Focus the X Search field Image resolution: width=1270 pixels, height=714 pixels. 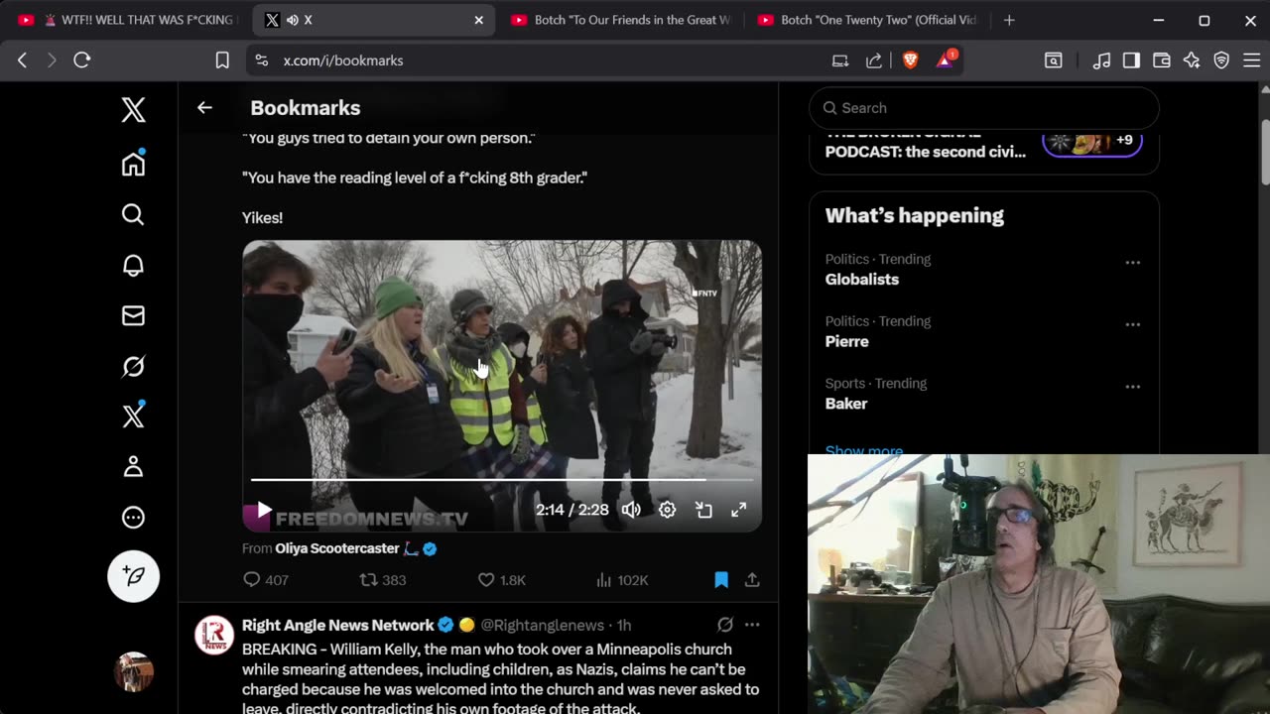pyautogui.click(x=984, y=108)
